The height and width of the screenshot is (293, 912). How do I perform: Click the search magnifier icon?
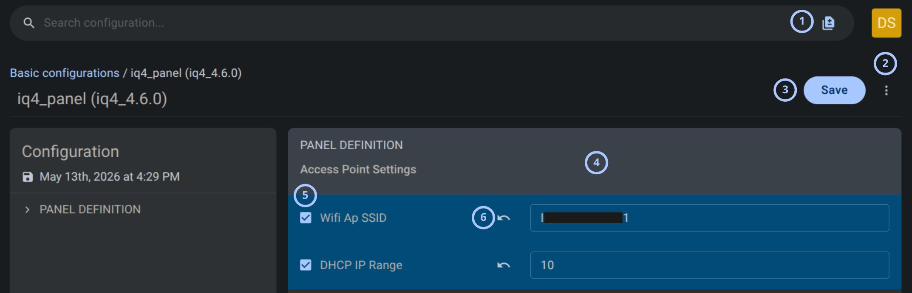(x=29, y=23)
